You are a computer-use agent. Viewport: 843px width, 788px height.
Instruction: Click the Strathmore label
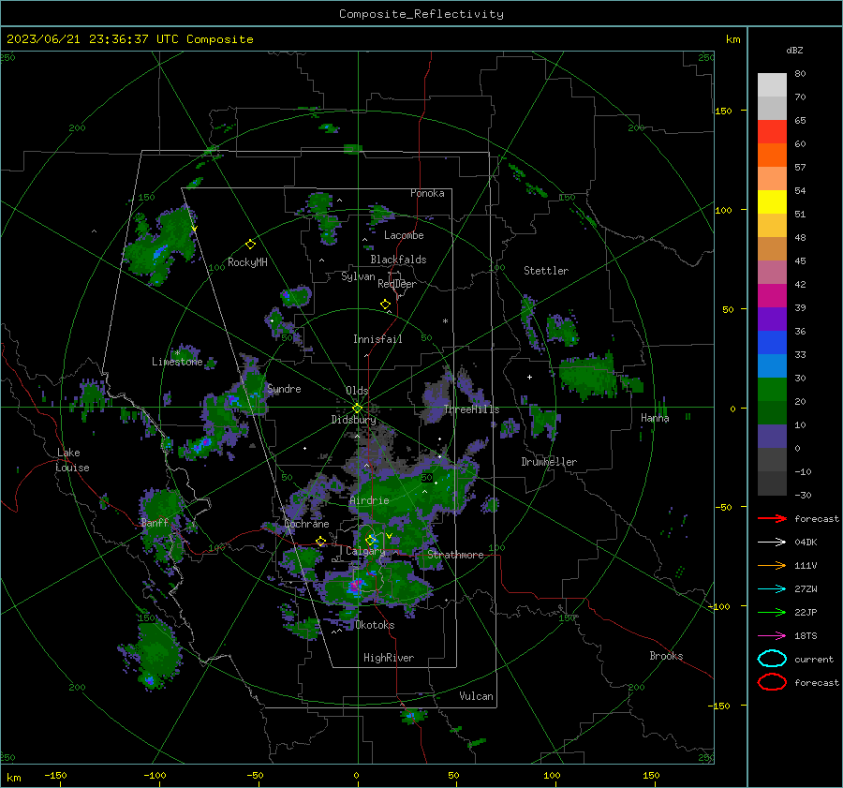pos(455,555)
